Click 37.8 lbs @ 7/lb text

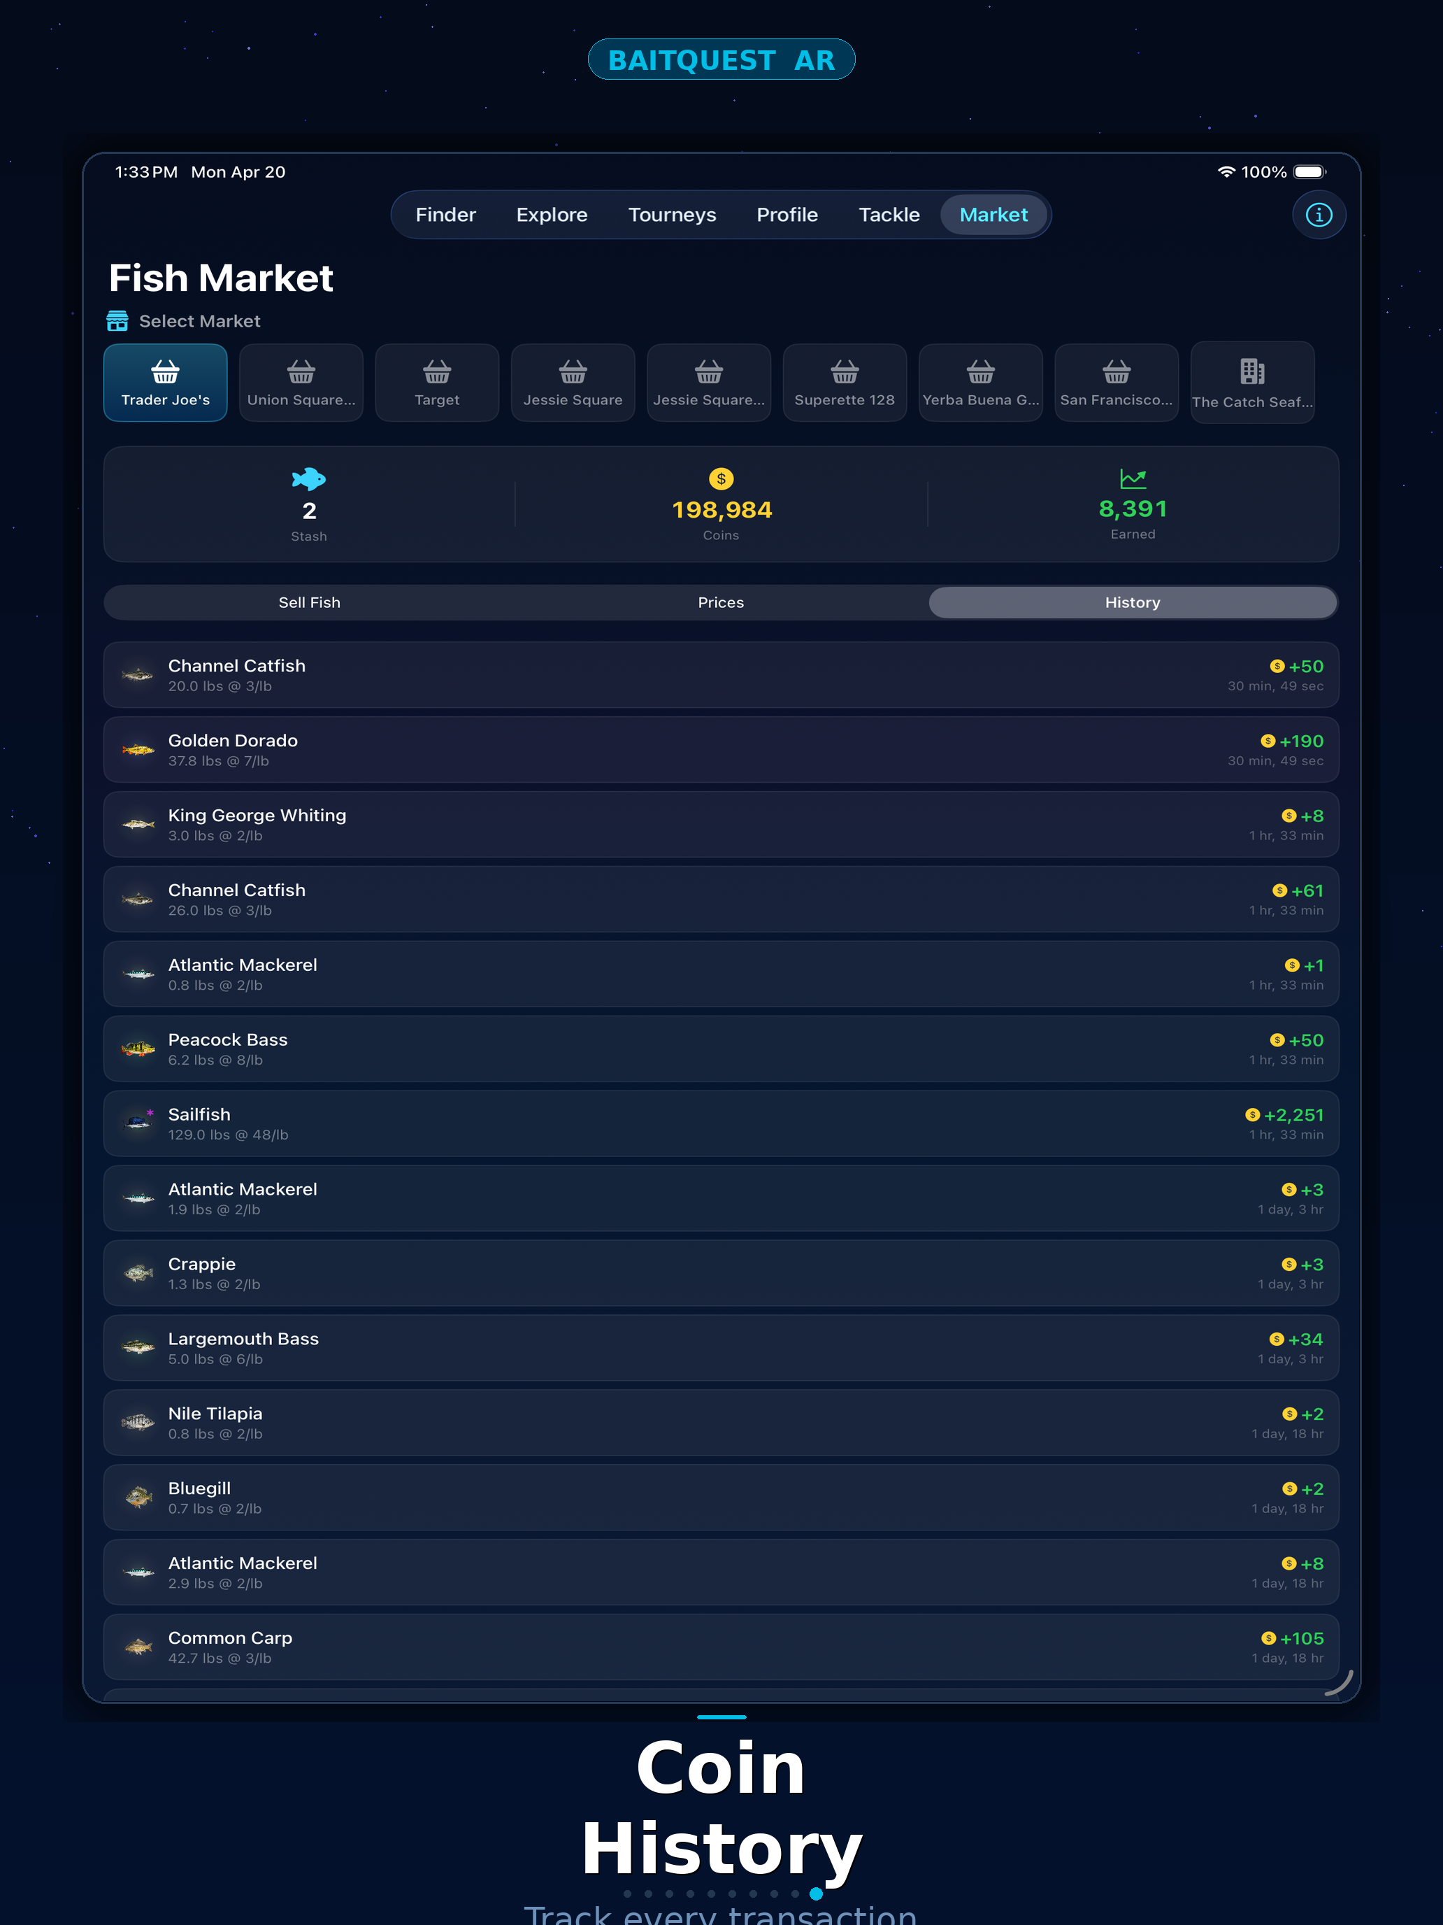point(218,762)
